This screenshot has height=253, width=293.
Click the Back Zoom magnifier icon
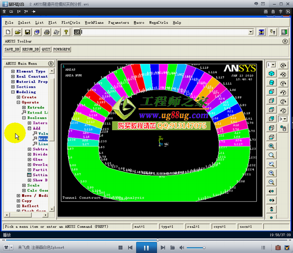point(271,164)
